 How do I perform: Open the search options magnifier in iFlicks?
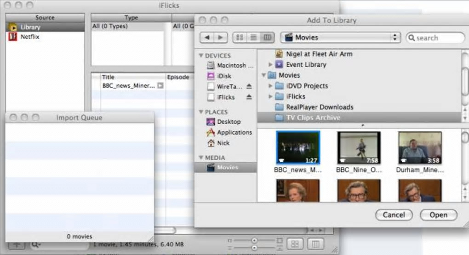point(36,245)
